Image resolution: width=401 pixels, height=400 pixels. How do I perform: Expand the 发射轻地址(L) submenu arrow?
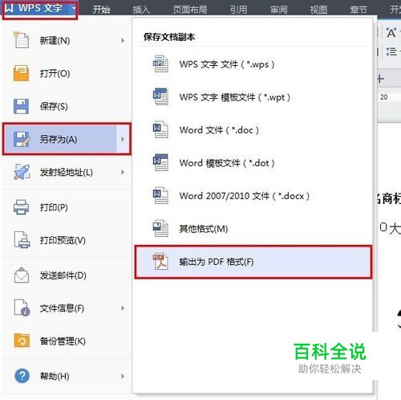[123, 172]
